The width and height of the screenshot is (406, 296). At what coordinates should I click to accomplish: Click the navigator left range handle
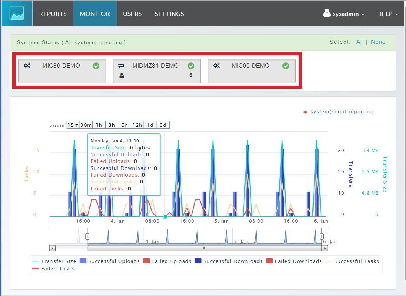(x=87, y=236)
